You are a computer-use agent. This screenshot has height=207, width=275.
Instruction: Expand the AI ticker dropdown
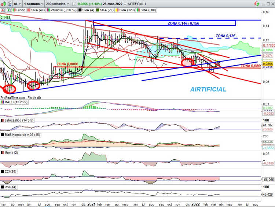[17, 4]
